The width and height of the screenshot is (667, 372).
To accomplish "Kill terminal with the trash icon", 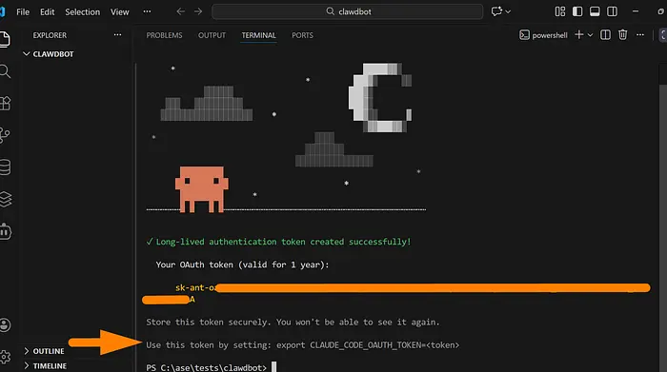I will (x=623, y=35).
